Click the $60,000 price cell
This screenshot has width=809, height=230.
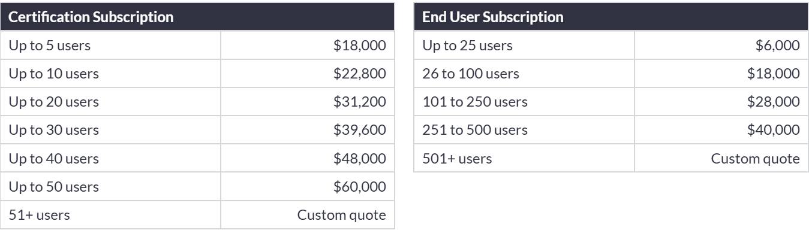308,186
